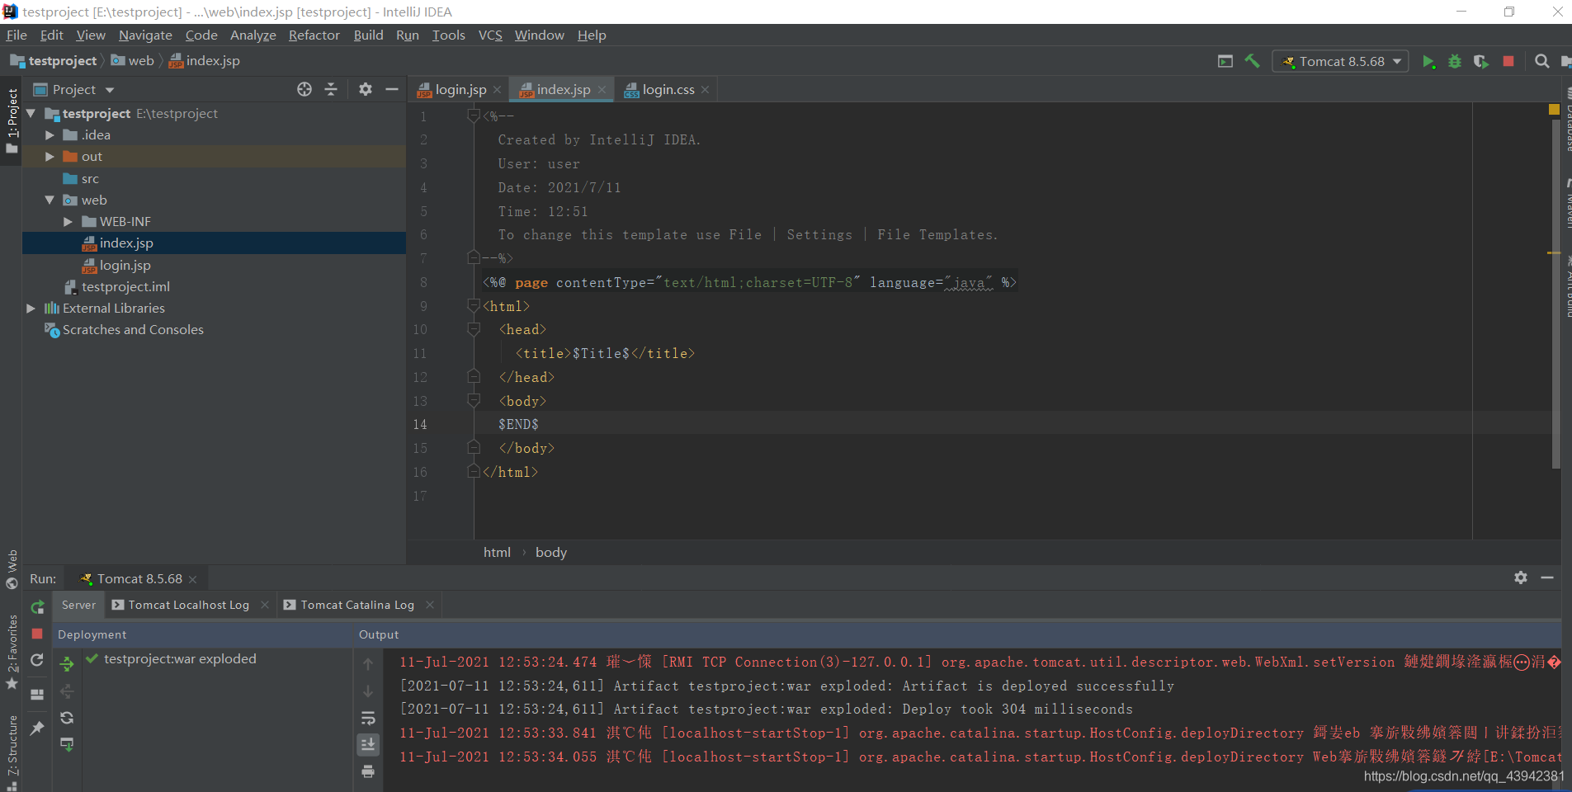Toggle Project tool window side tab
Screen dimensions: 1572x792
click(x=12, y=121)
